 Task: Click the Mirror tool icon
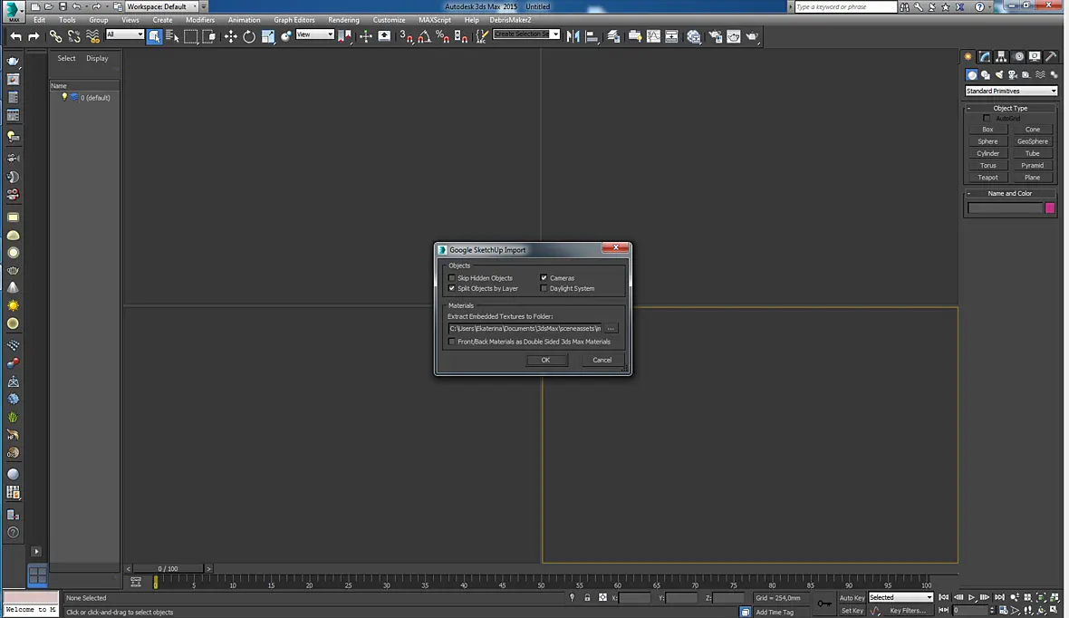tap(573, 37)
